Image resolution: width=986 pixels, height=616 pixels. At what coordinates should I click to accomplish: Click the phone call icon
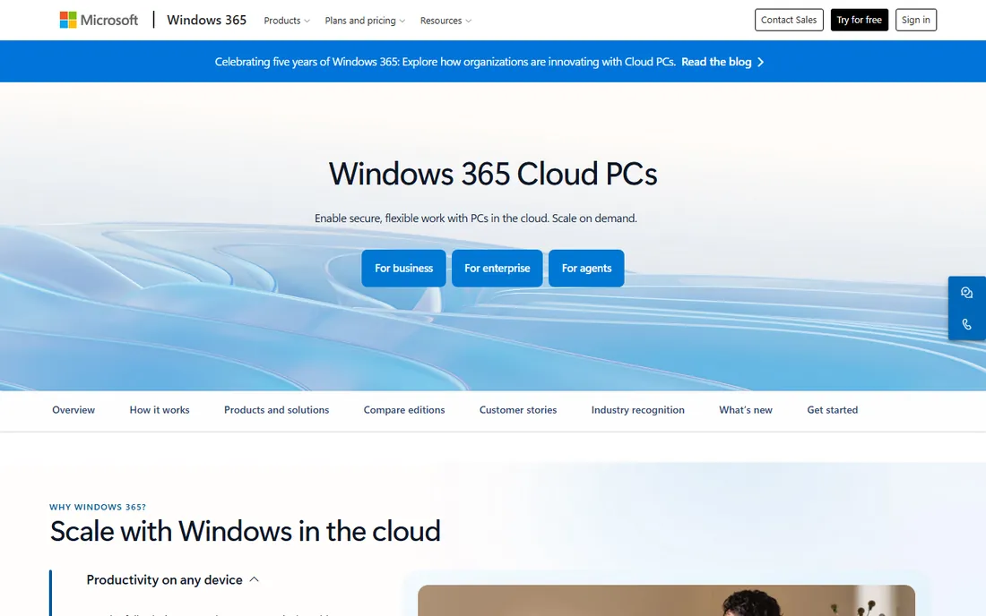coord(966,325)
